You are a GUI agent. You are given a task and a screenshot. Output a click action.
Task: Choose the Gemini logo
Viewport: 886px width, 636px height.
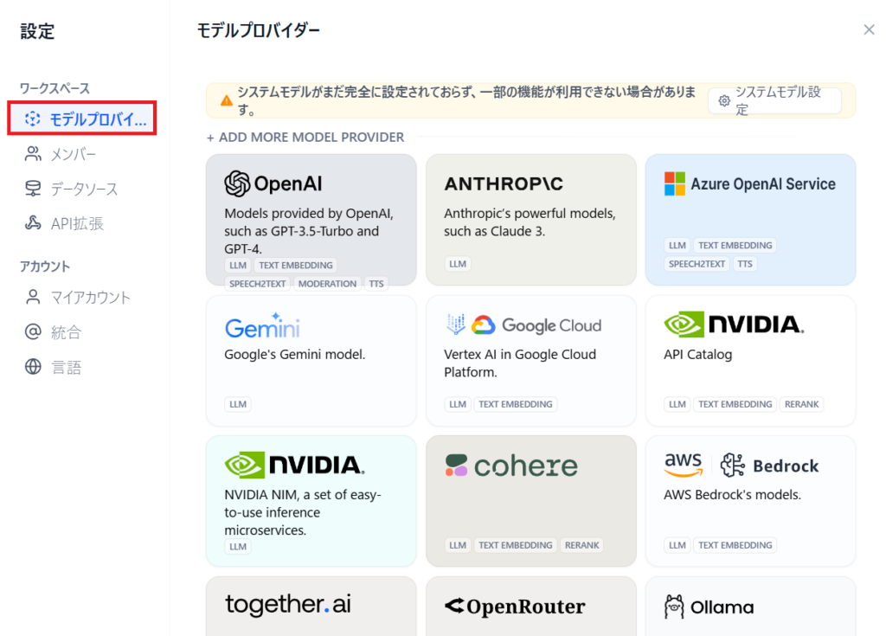(262, 325)
